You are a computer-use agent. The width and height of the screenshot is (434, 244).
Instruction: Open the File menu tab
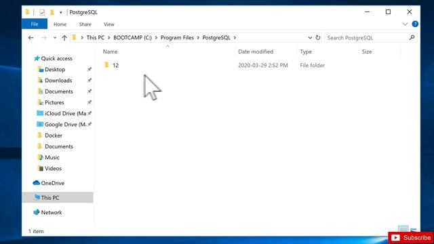(35, 24)
